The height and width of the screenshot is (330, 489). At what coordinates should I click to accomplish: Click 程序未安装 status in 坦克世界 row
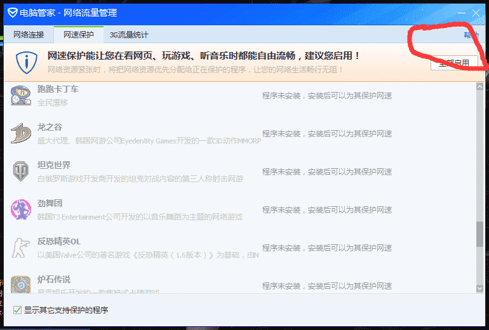(x=327, y=172)
